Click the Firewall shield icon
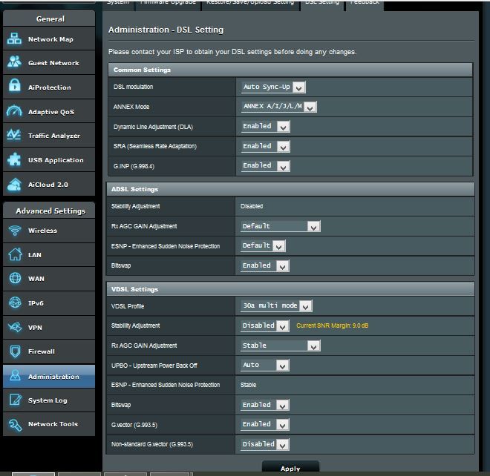The image size is (490, 476). click(x=15, y=351)
